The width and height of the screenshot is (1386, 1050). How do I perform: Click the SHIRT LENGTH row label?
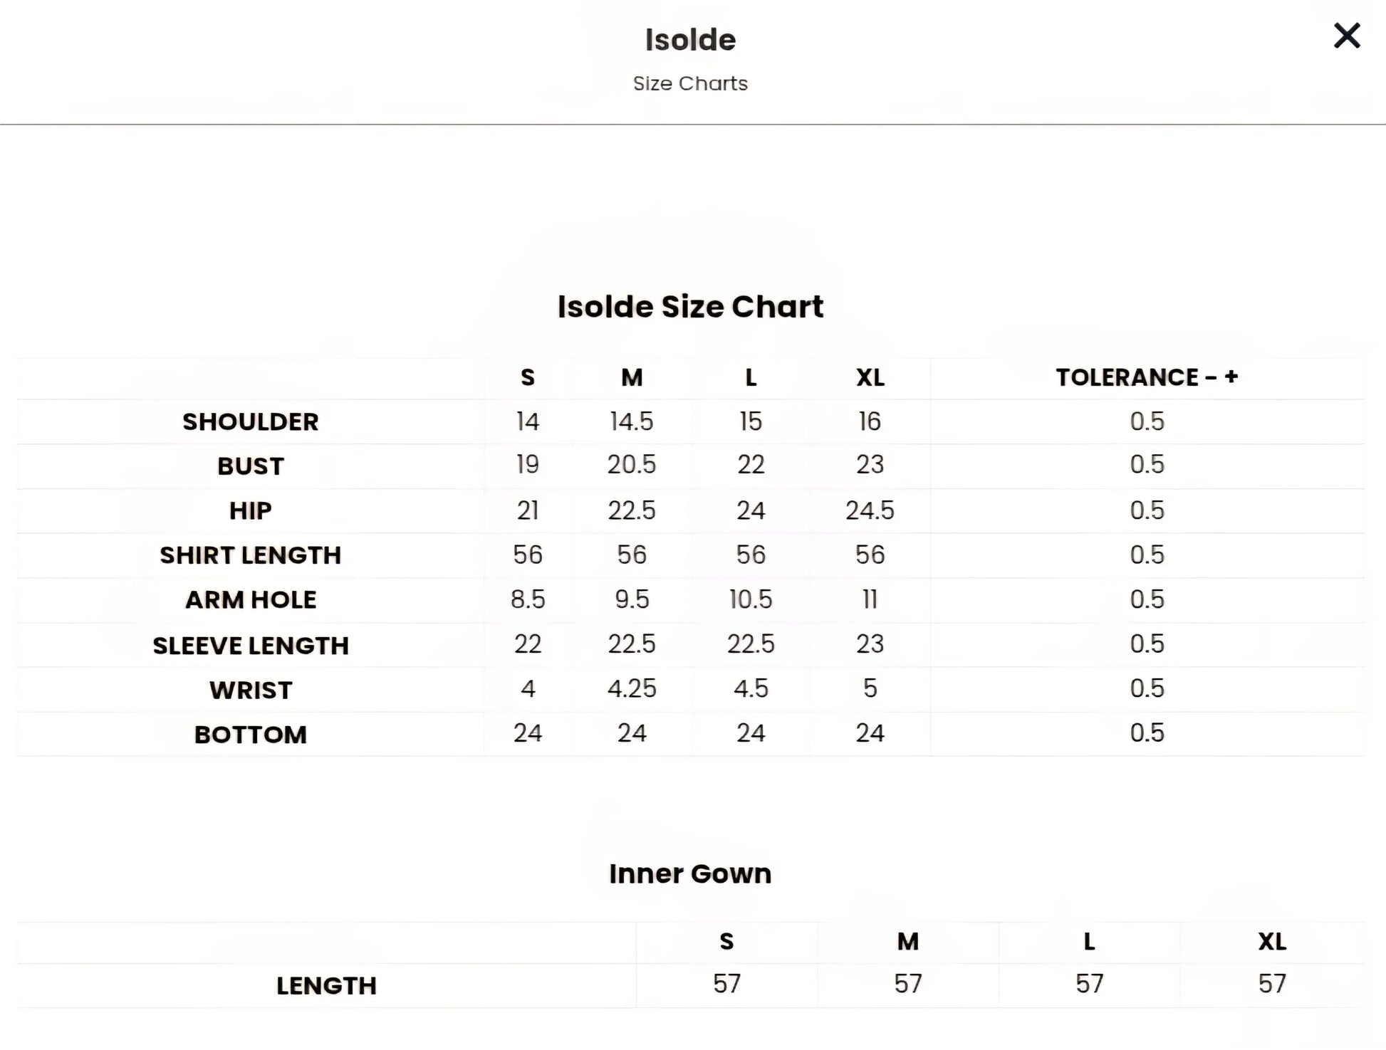click(250, 555)
